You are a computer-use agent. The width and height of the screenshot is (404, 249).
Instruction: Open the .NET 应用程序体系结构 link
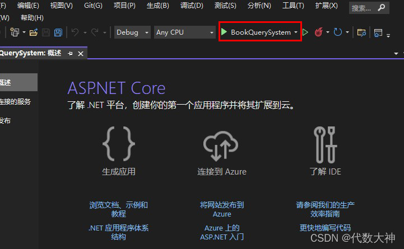pos(119,232)
